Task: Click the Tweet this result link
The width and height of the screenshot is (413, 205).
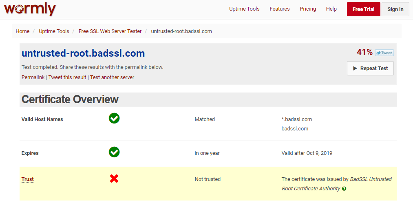Action: coord(67,77)
